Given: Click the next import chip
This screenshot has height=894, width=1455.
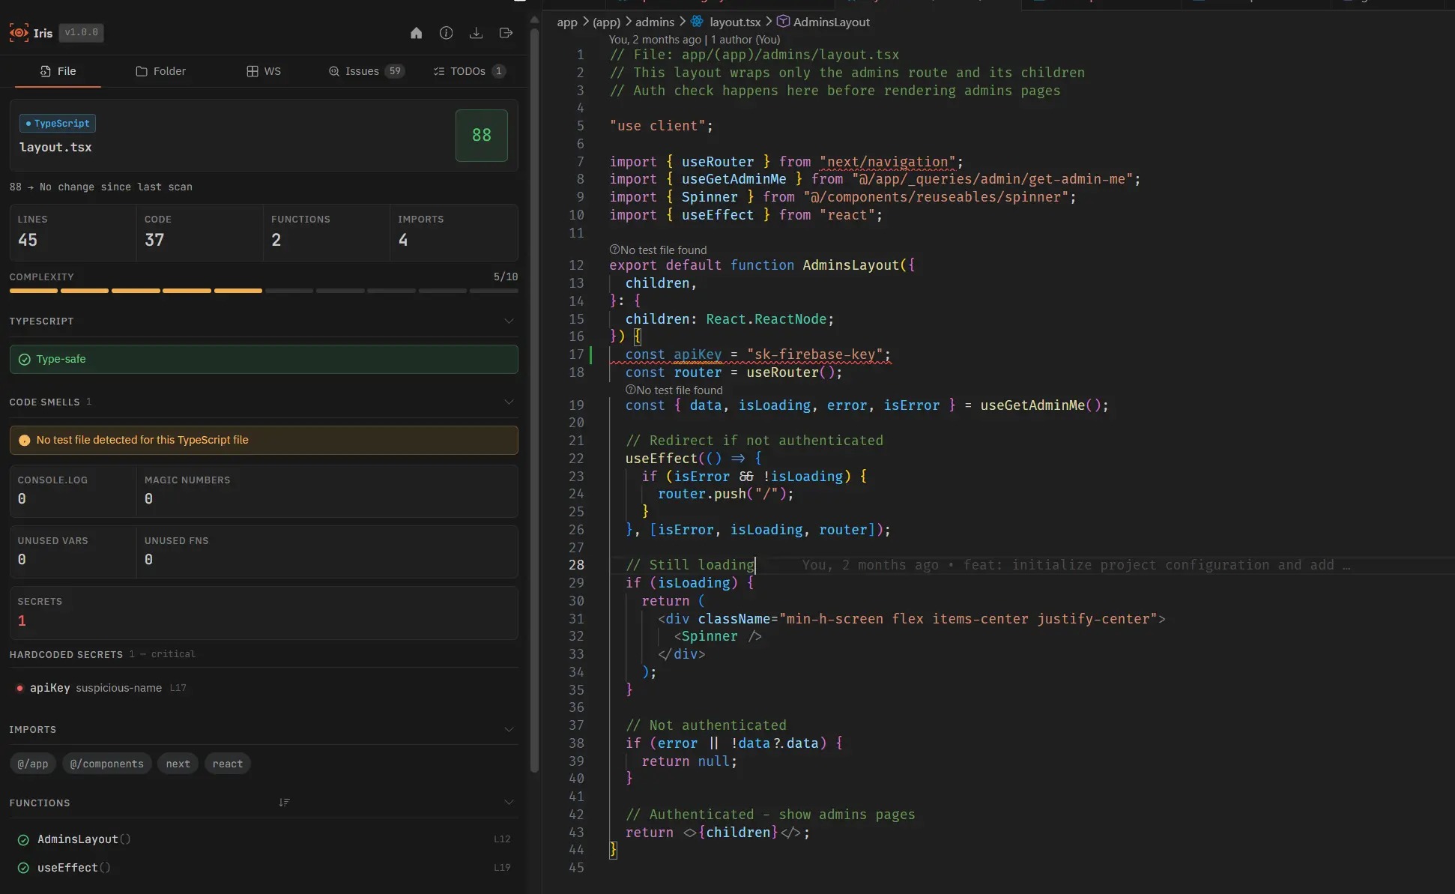Looking at the screenshot, I should pyautogui.click(x=178, y=764).
